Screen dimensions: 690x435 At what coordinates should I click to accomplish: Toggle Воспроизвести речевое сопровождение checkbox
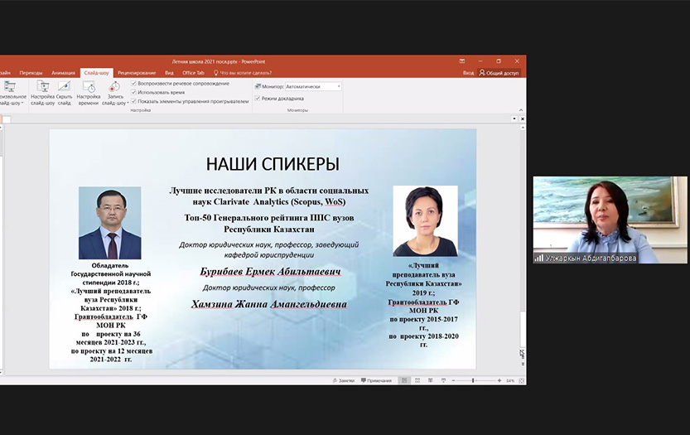click(134, 83)
